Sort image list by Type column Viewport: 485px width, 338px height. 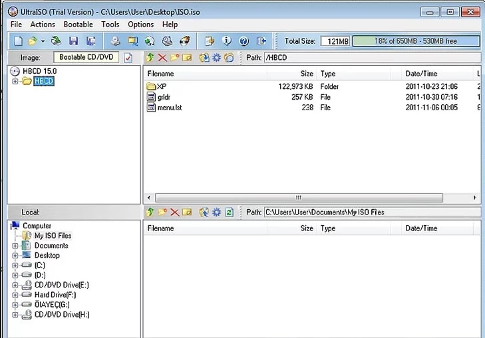(353, 74)
